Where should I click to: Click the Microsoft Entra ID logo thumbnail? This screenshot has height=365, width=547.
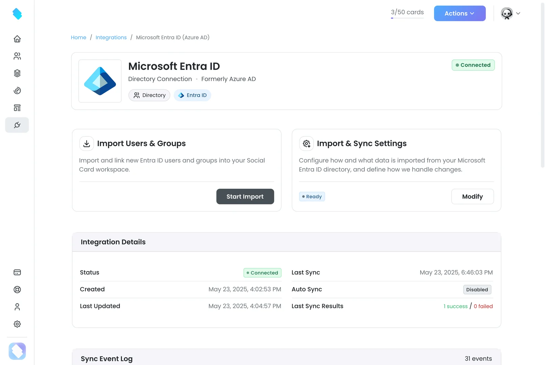100,81
